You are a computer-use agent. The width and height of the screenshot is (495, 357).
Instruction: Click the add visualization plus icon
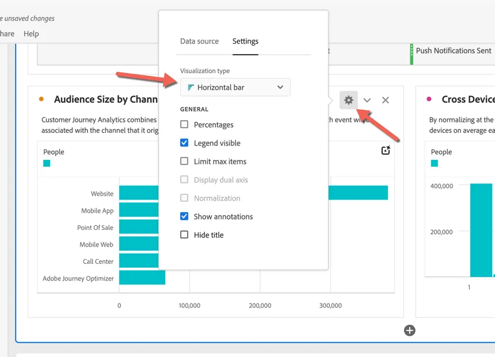click(x=409, y=331)
